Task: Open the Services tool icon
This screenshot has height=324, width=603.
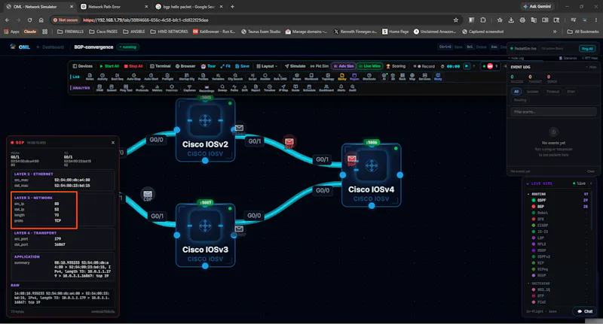Action: coord(424,77)
